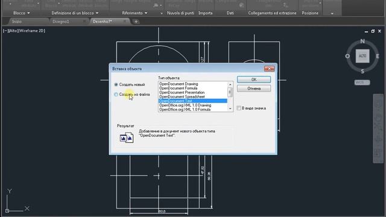
Task: Expand 'Definizione di un blocco' panel dropdown
Action: click(x=75, y=13)
